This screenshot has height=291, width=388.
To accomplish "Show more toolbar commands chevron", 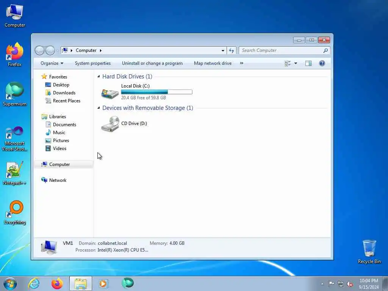I will [x=241, y=63].
